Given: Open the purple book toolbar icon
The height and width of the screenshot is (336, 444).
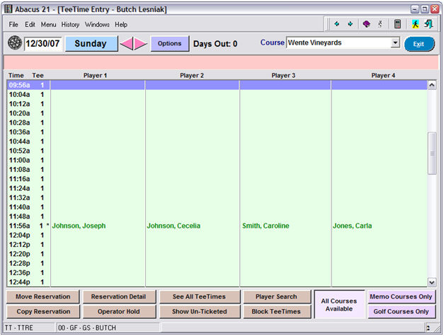Looking at the screenshot, I should (366, 24).
